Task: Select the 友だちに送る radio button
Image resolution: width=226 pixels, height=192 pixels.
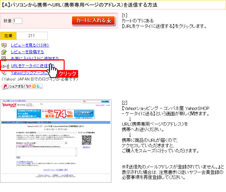Action: 57,129
